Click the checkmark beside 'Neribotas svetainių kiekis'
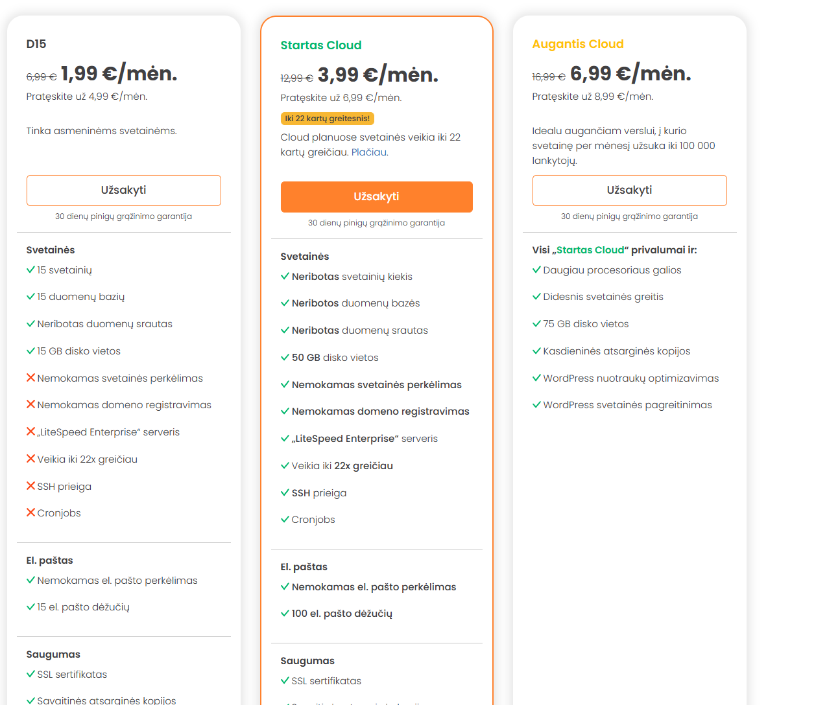 point(283,276)
